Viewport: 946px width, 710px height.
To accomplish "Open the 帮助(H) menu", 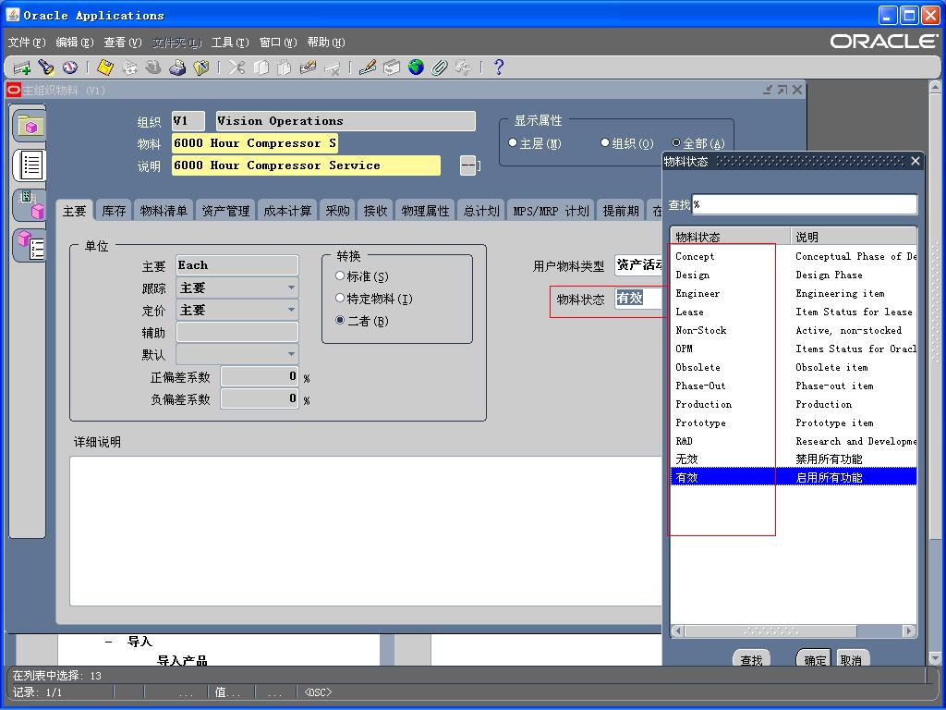I will [326, 43].
